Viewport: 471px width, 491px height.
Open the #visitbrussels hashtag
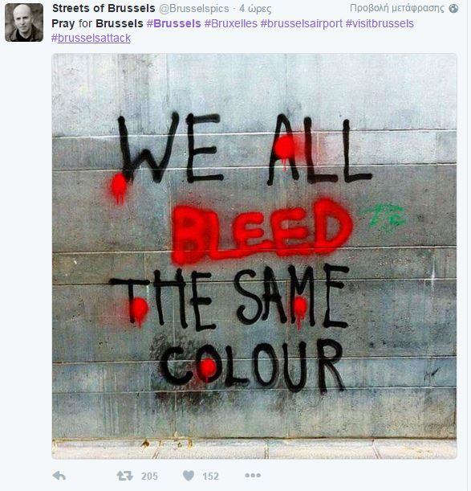pos(380,23)
